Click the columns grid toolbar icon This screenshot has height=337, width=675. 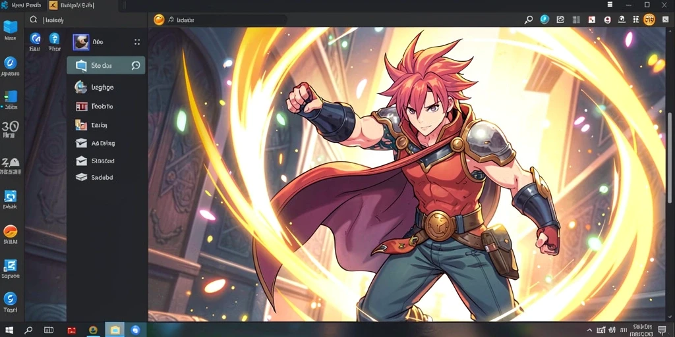tap(576, 19)
